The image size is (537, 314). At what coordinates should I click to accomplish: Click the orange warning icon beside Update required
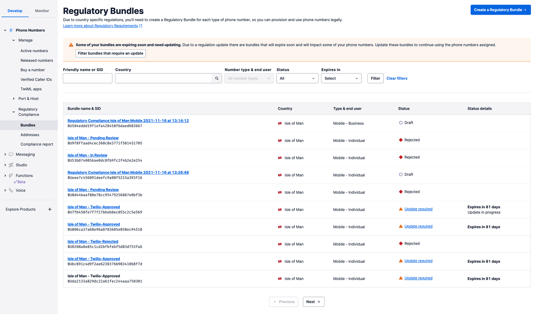401,209
